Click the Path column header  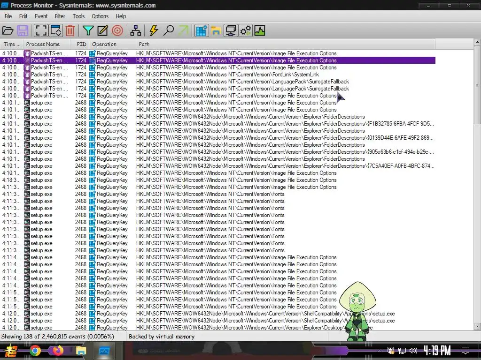(x=285, y=44)
